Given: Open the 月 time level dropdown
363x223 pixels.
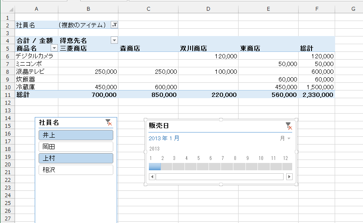Looking at the screenshot, I should [285, 139].
